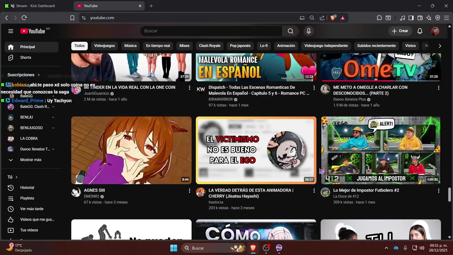This screenshot has width=453, height=255.
Task: Select the Música filter chip
Action: [130, 46]
